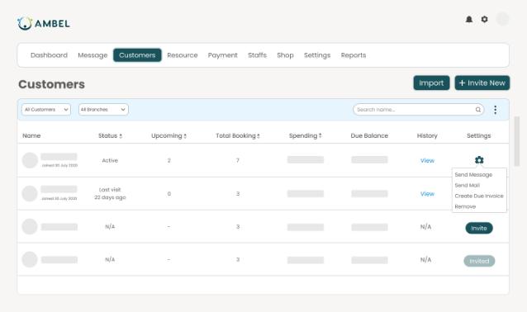Click the Import button

pos(431,83)
